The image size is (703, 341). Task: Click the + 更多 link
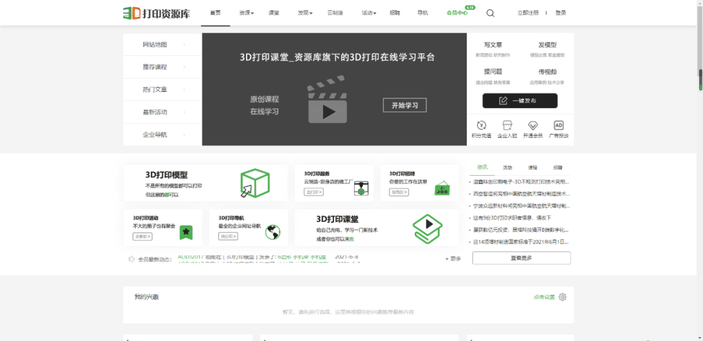coord(453,259)
